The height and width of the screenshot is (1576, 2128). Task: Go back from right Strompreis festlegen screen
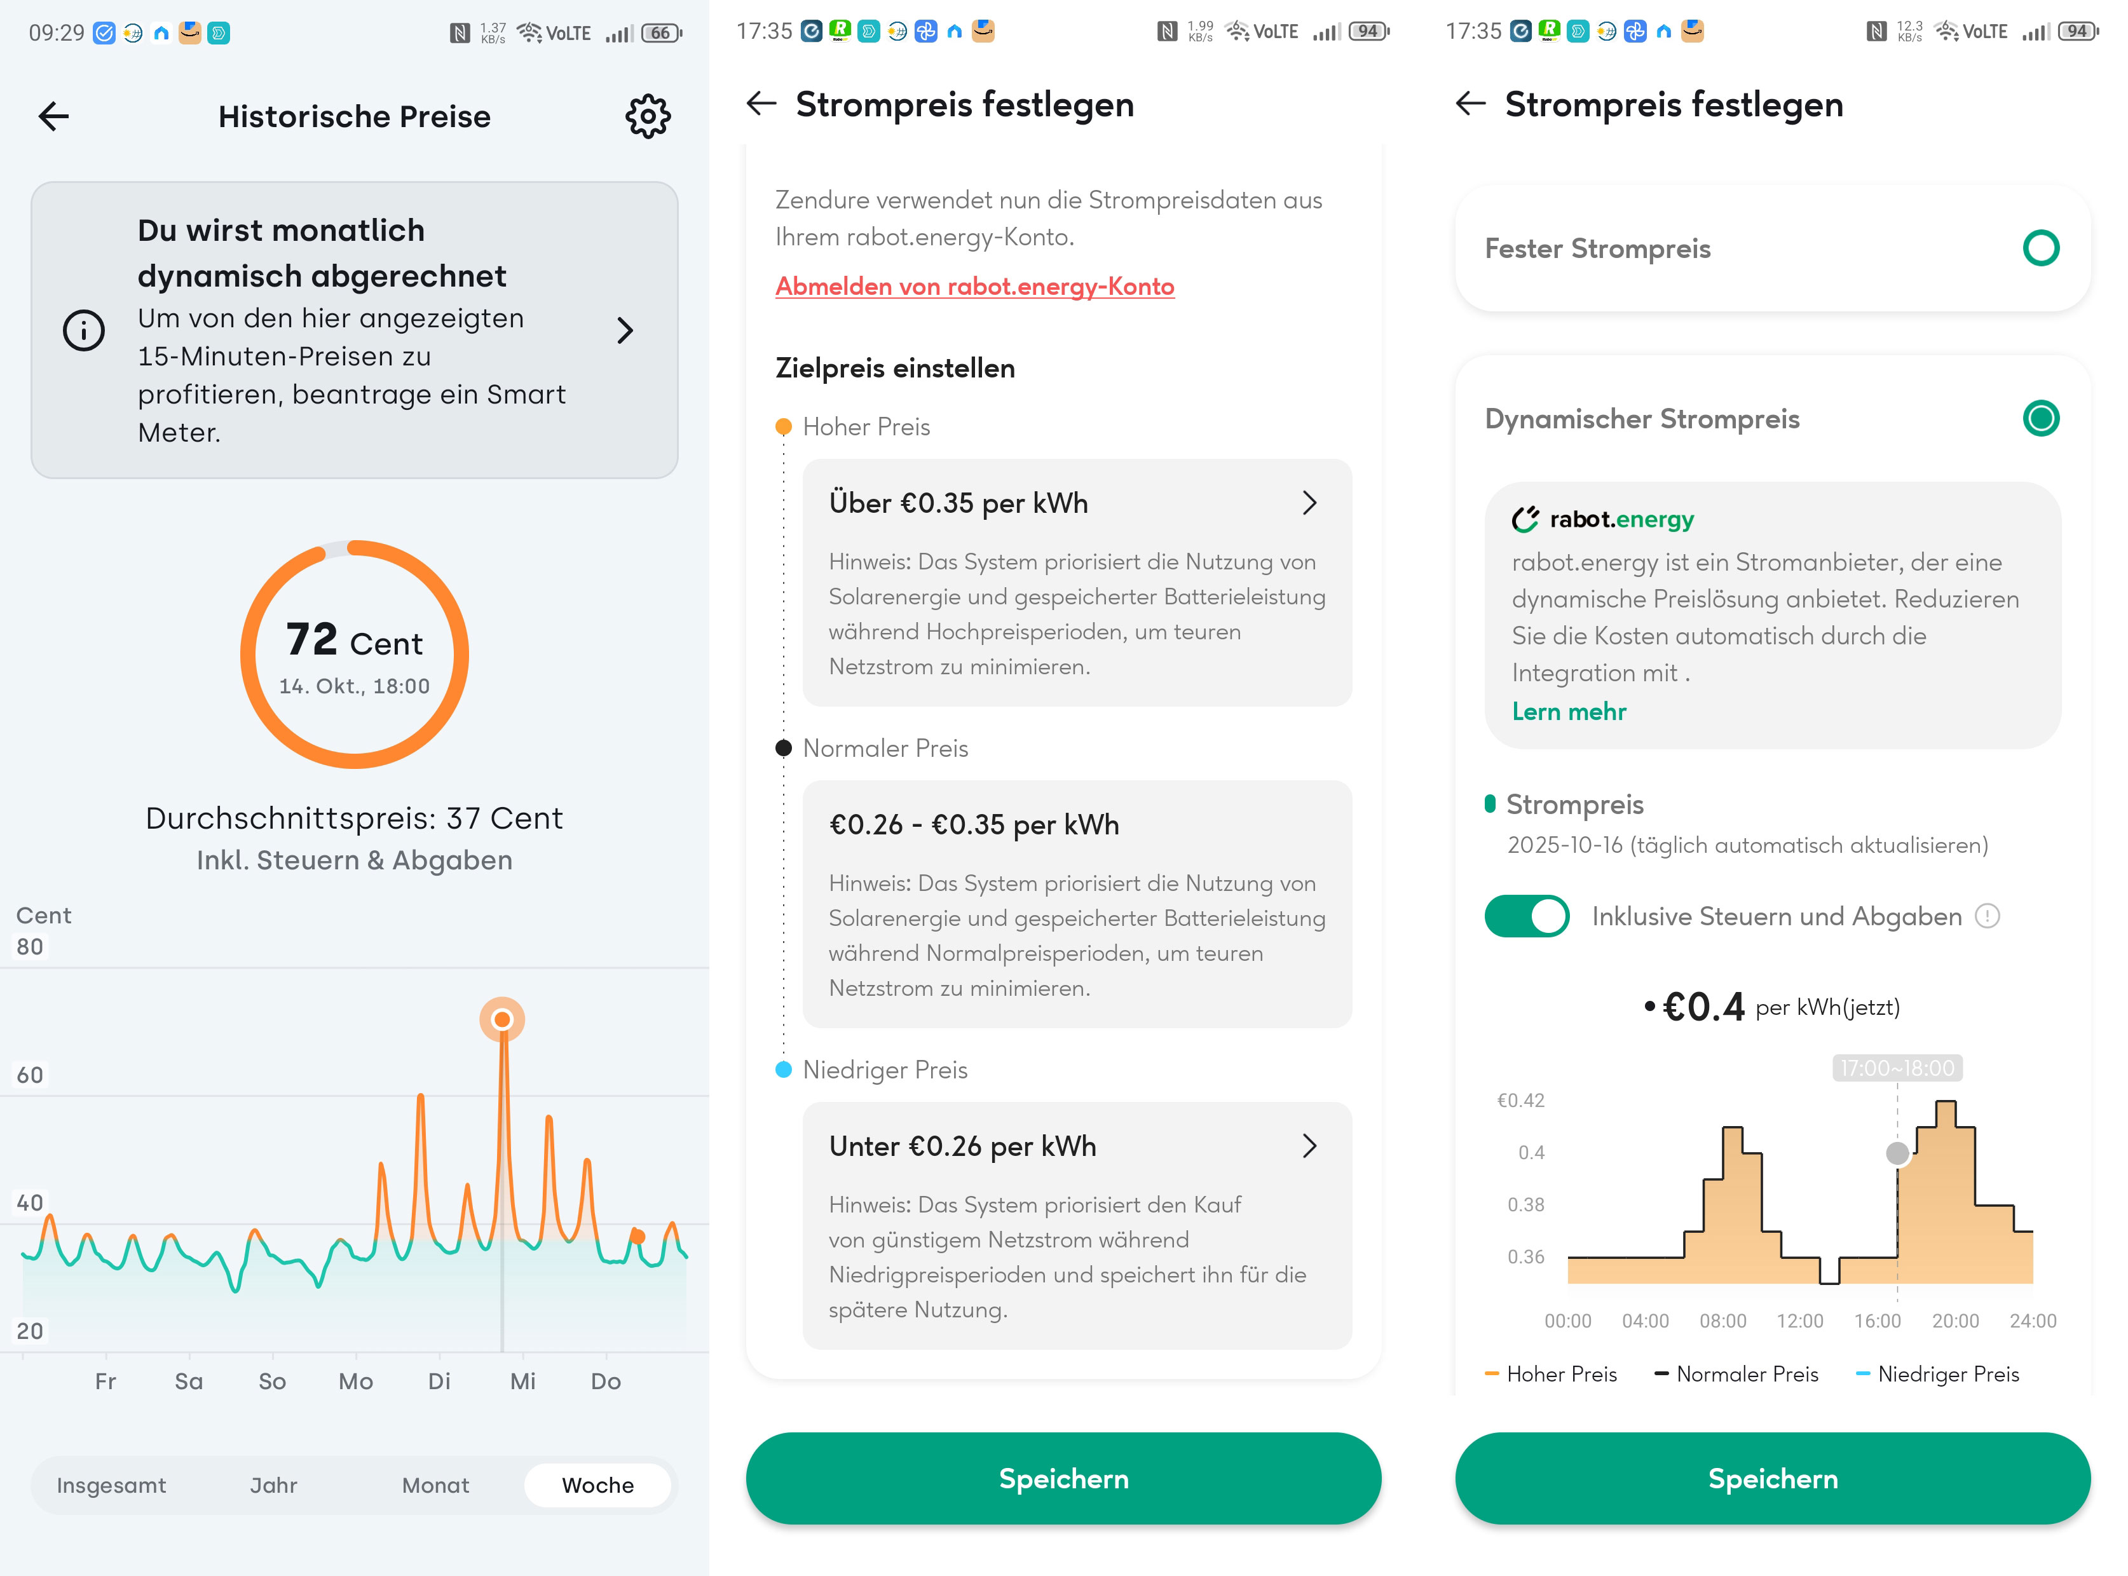pyautogui.click(x=1470, y=103)
